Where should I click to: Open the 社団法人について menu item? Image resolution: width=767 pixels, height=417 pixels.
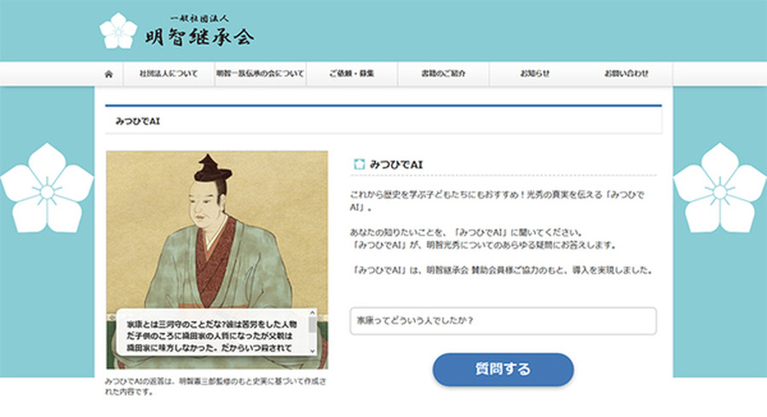(x=169, y=74)
